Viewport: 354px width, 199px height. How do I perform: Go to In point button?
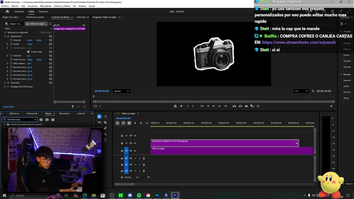(x=202, y=106)
